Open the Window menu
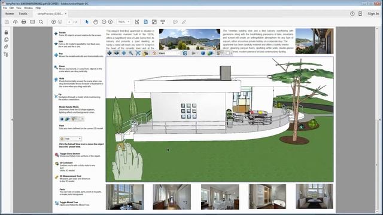The width and height of the screenshot is (383, 215). click(x=28, y=8)
